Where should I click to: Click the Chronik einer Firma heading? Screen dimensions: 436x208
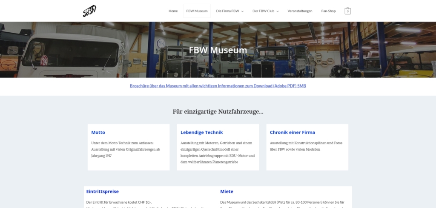coord(292,132)
